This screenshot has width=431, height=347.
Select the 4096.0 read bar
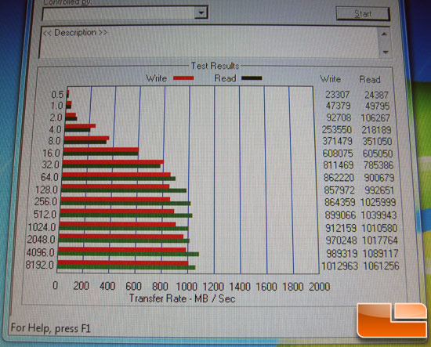coord(128,254)
